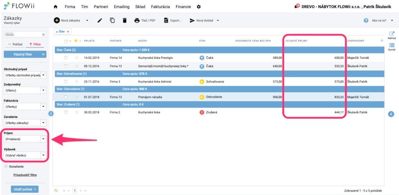Open the Firma menu

pos(70,7)
